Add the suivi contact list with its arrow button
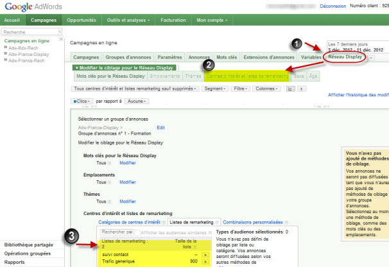 click(205, 255)
